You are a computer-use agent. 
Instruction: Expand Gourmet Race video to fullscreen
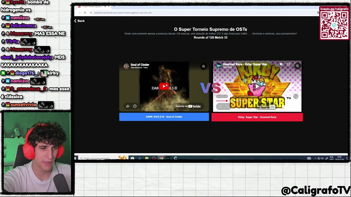coord(296,96)
